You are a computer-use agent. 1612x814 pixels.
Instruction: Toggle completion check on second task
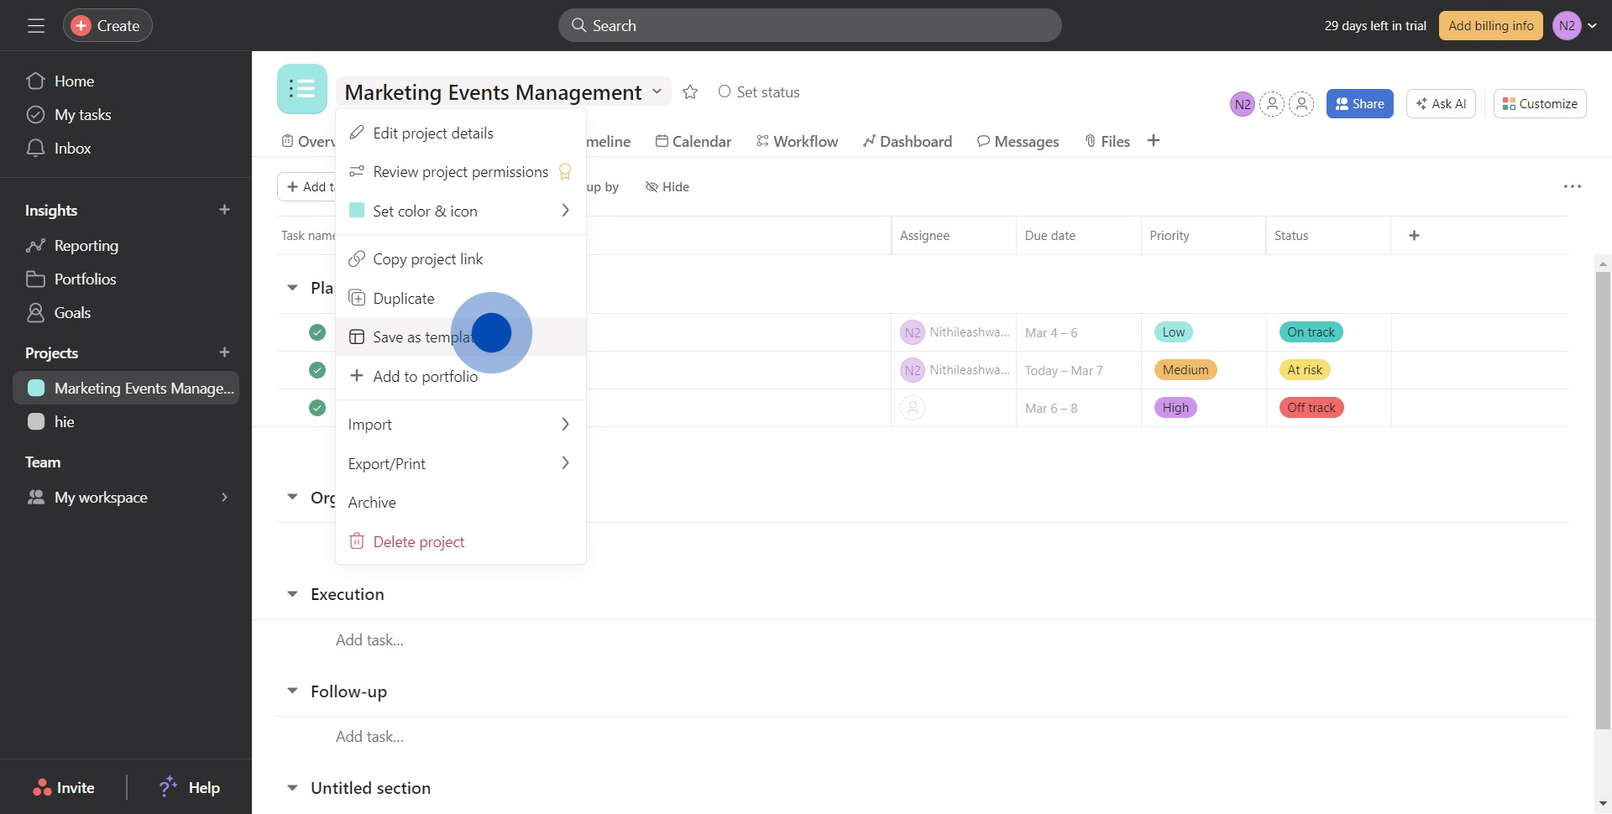pyautogui.click(x=317, y=370)
